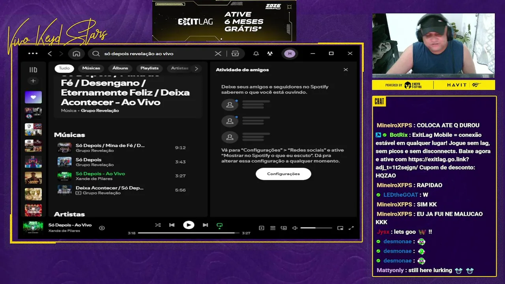Minimize the Spotify window

(312, 54)
